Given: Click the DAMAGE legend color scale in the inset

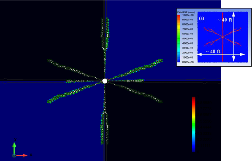Looking at the screenshot, I should (x=179, y=38).
